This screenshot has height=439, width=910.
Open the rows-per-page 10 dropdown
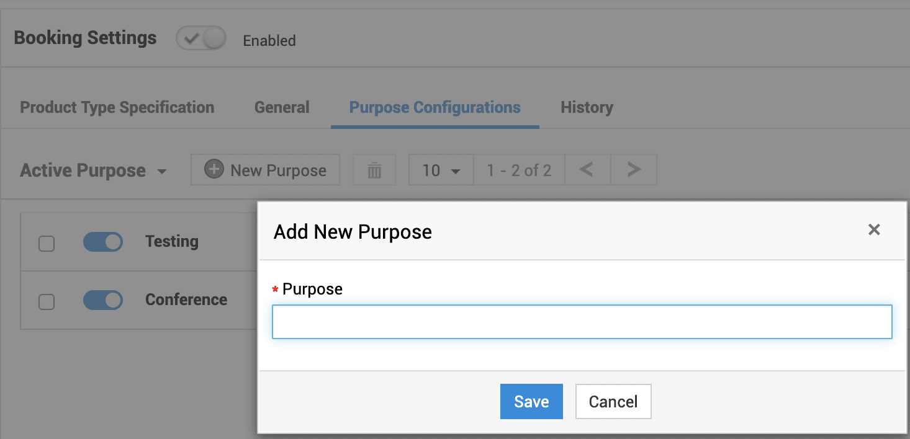click(441, 171)
